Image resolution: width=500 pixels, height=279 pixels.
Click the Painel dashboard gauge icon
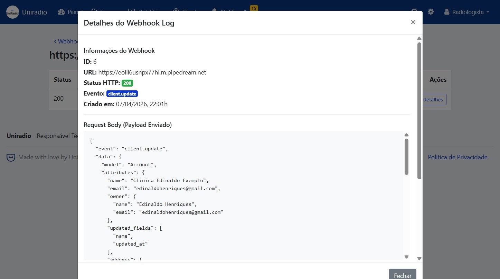[62, 12]
